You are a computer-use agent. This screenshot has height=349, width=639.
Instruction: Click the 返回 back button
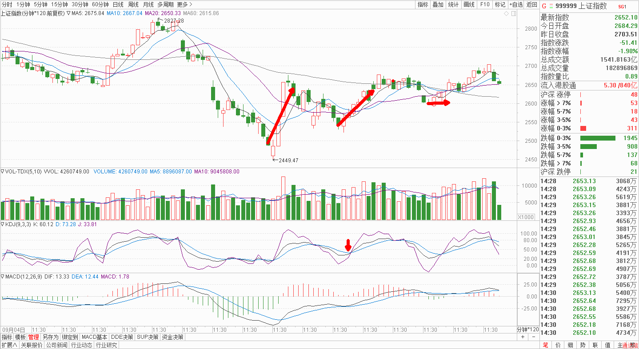click(531, 4)
